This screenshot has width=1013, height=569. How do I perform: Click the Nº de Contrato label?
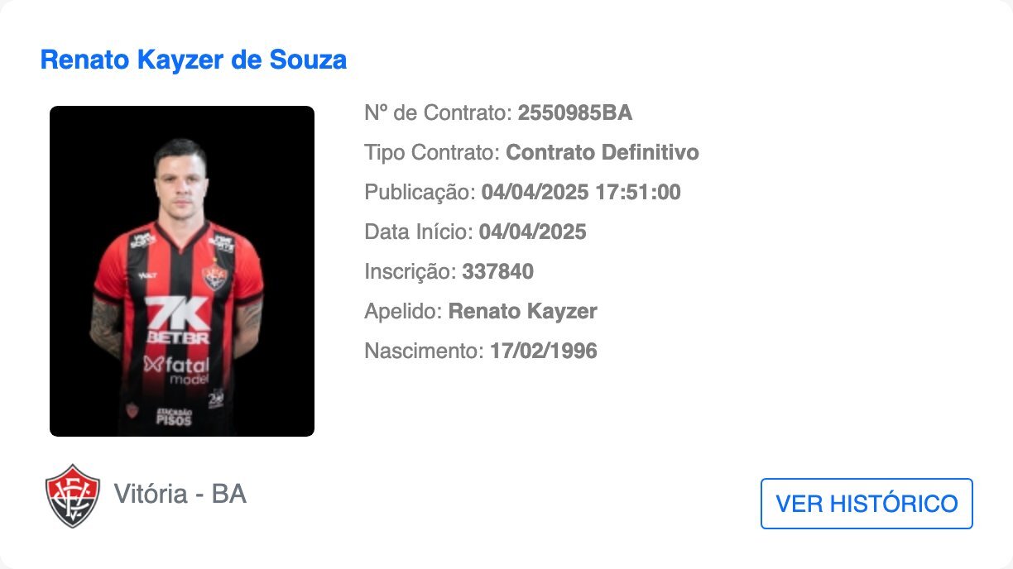(439, 113)
